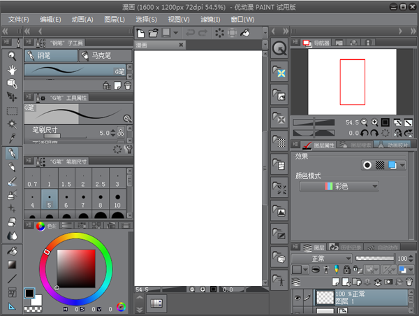Select the magnifier zoom tool
This screenshot has width=419, height=316.
point(12,56)
